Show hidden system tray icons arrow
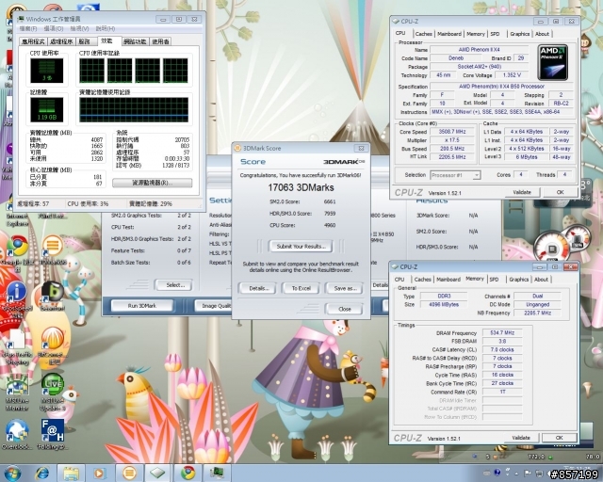The height and width of the screenshot is (482, 603). [516, 474]
